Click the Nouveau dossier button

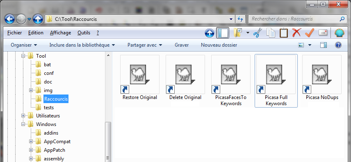[x=219, y=45]
